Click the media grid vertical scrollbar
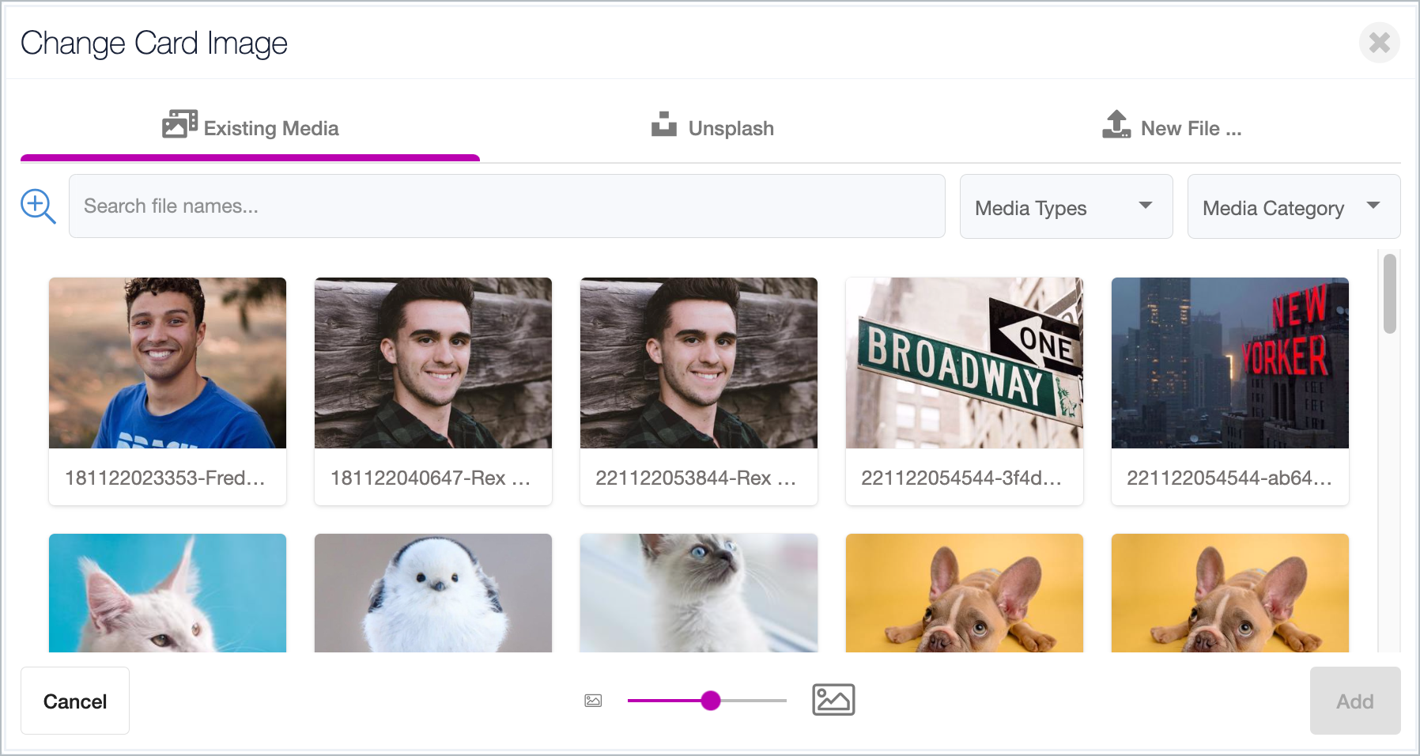This screenshot has width=1420, height=756. coord(1389,293)
